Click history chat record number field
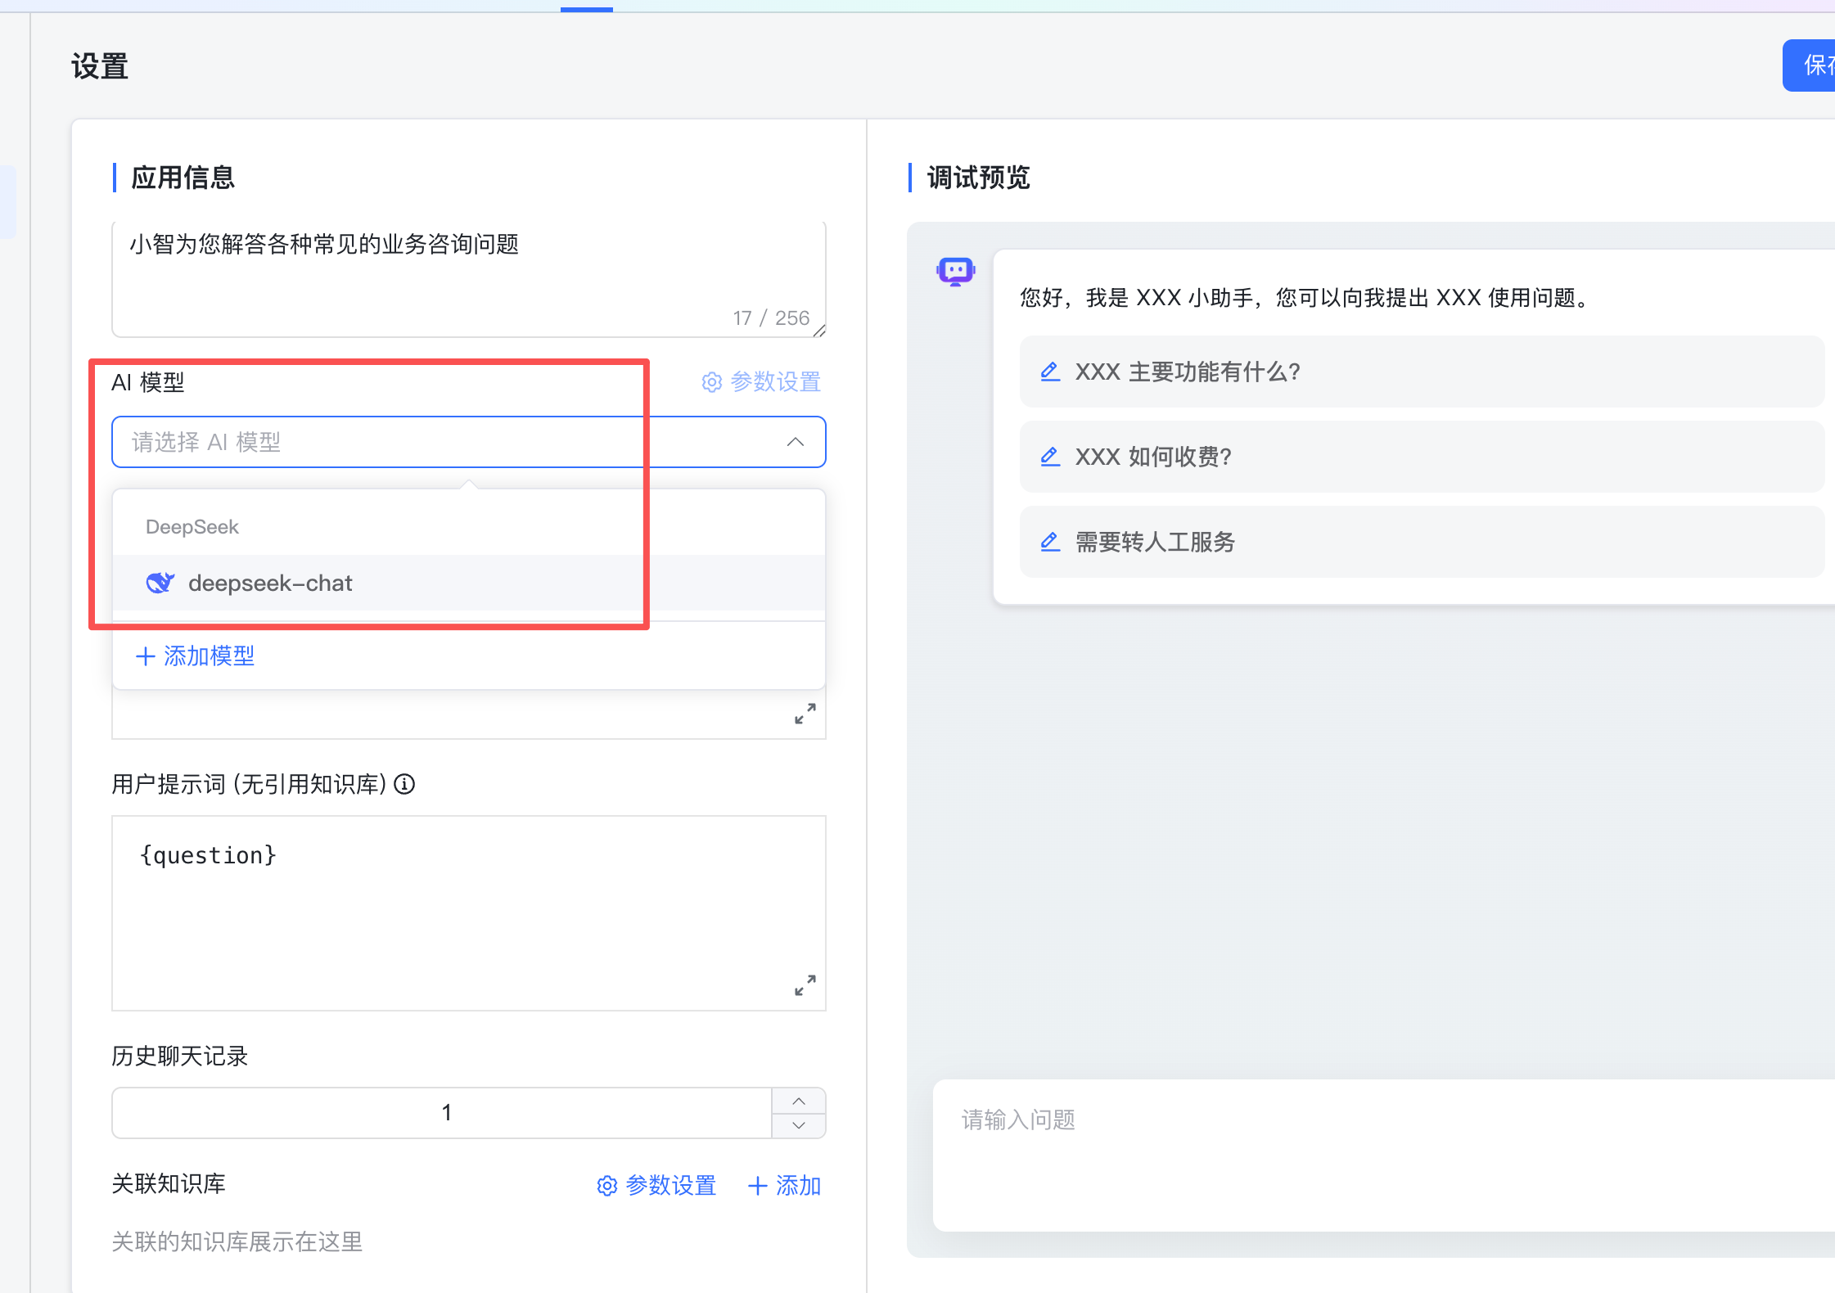 click(443, 1113)
